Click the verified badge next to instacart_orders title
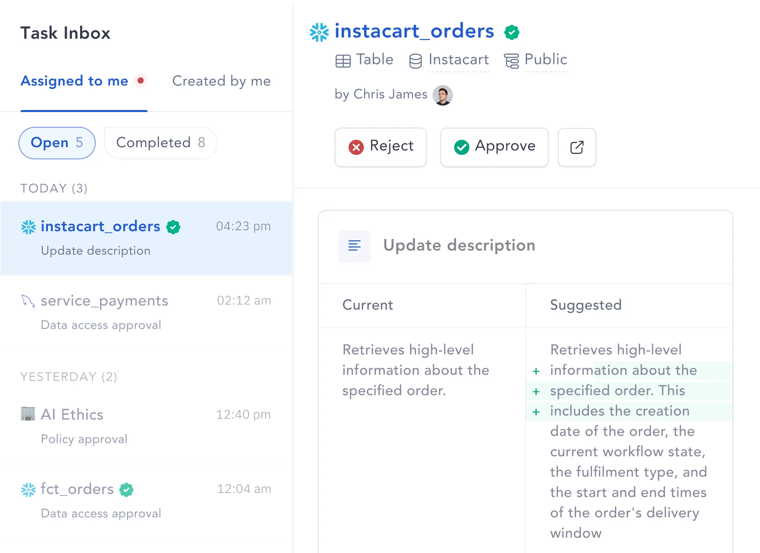 tap(511, 33)
